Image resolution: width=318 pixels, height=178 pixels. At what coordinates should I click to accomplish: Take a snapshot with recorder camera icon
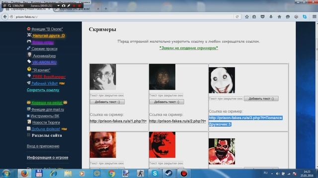click(x=64, y=5)
